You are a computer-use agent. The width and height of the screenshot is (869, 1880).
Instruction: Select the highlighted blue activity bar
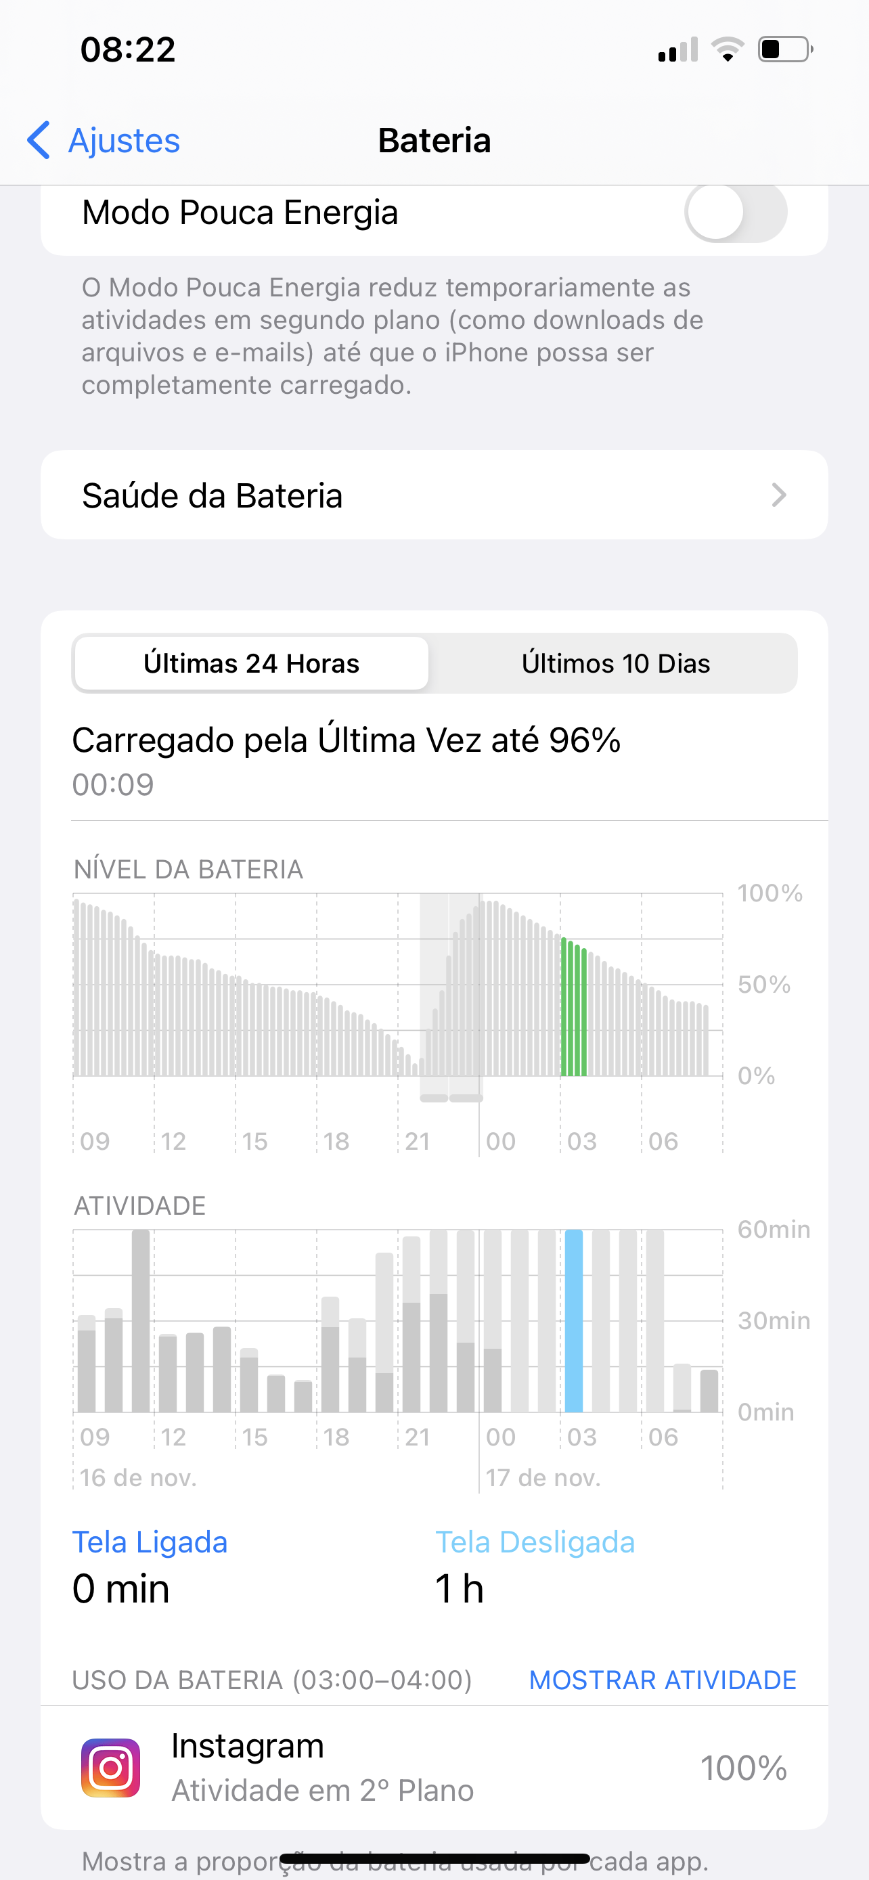pyautogui.click(x=573, y=1321)
